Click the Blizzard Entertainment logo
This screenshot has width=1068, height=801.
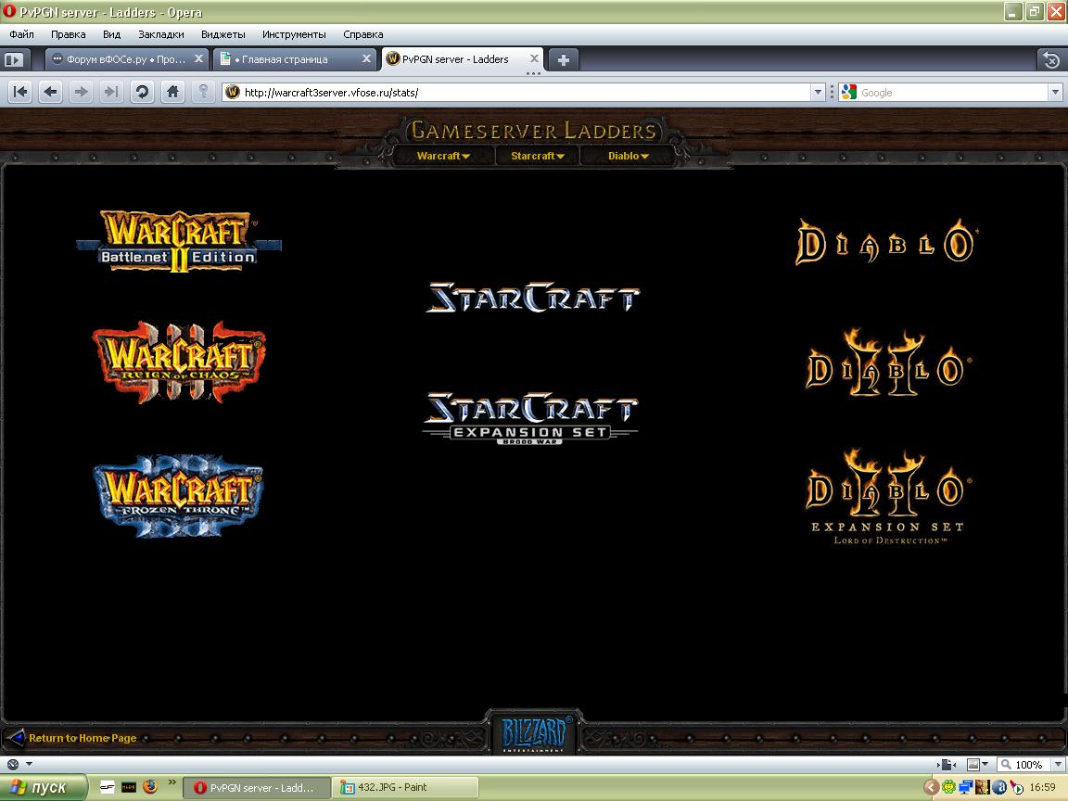tap(533, 733)
